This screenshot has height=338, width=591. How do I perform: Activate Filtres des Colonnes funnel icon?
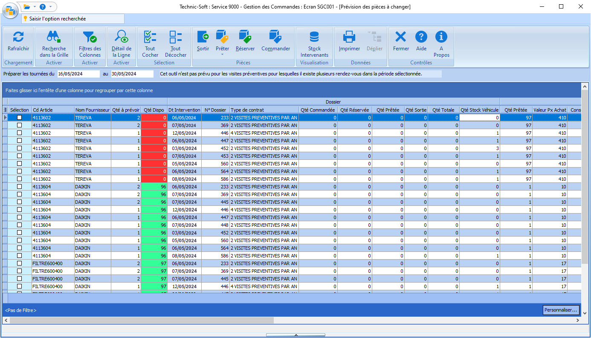(90, 38)
